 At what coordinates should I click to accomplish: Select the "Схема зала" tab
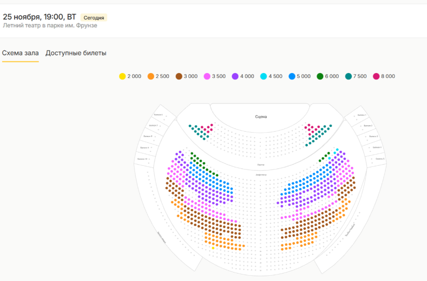click(20, 53)
